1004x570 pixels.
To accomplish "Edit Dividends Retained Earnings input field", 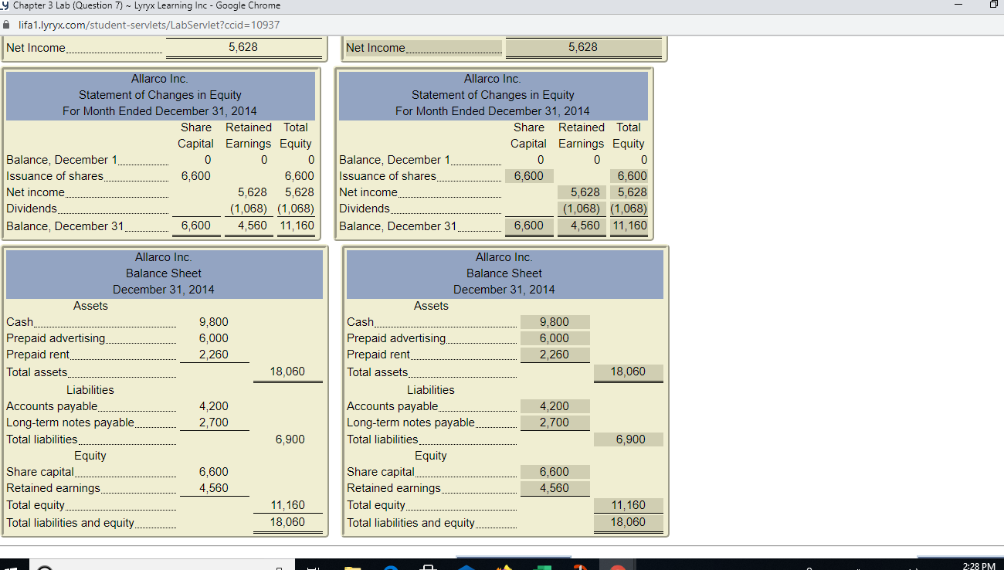I will [x=582, y=209].
